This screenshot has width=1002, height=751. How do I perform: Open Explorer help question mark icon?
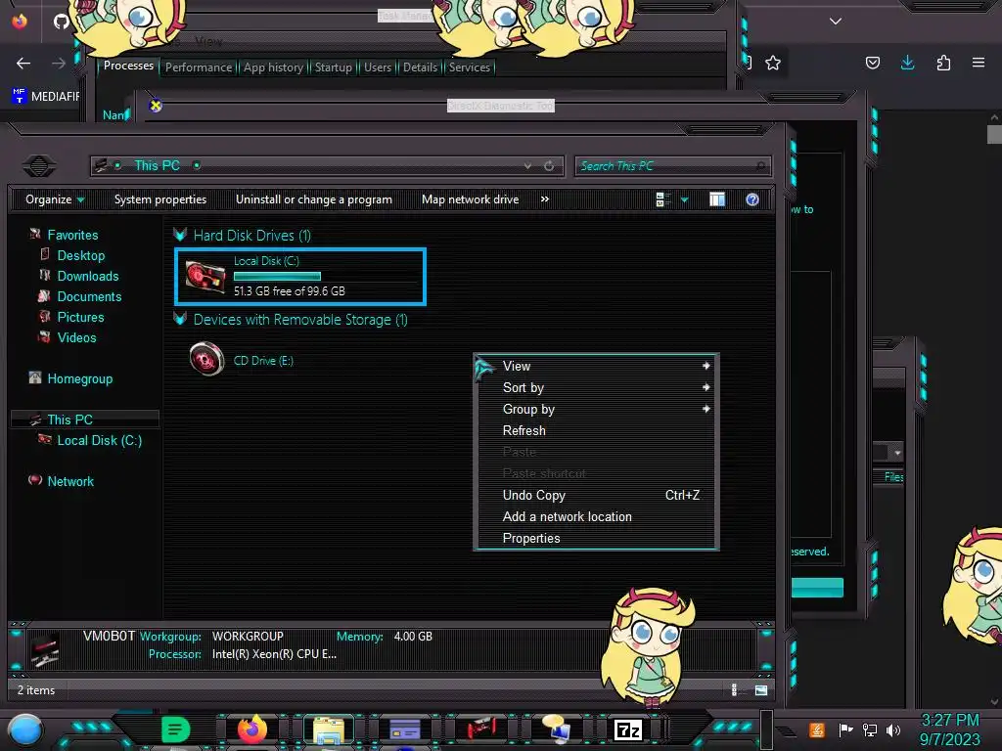pyautogui.click(x=752, y=199)
